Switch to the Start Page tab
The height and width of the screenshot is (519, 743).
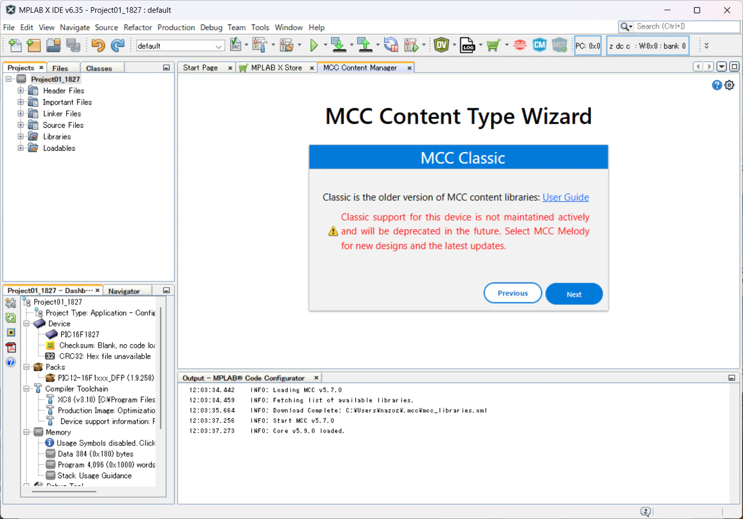[201, 67]
